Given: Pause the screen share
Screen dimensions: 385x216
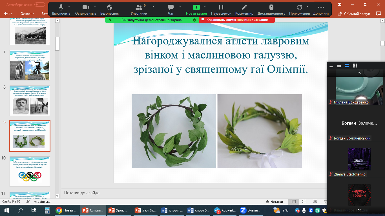Looking at the screenshot, I should [221, 10].
